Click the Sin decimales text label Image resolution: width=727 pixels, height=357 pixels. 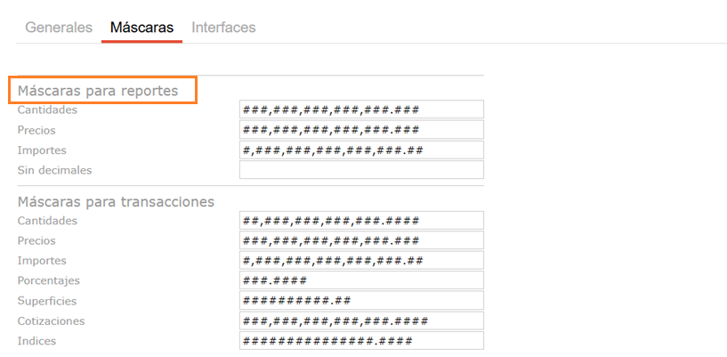(x=55, y=170)
